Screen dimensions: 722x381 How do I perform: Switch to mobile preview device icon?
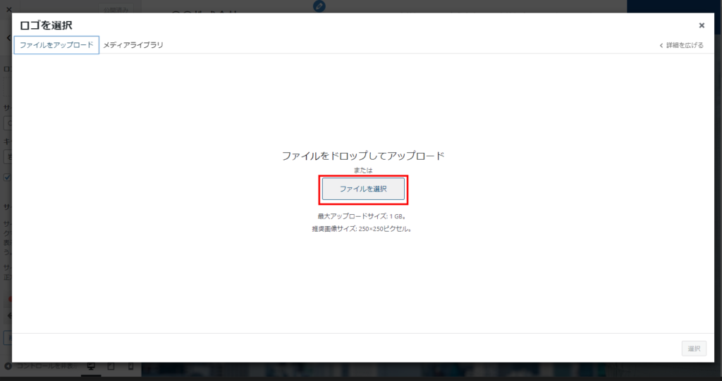(130, 366)
